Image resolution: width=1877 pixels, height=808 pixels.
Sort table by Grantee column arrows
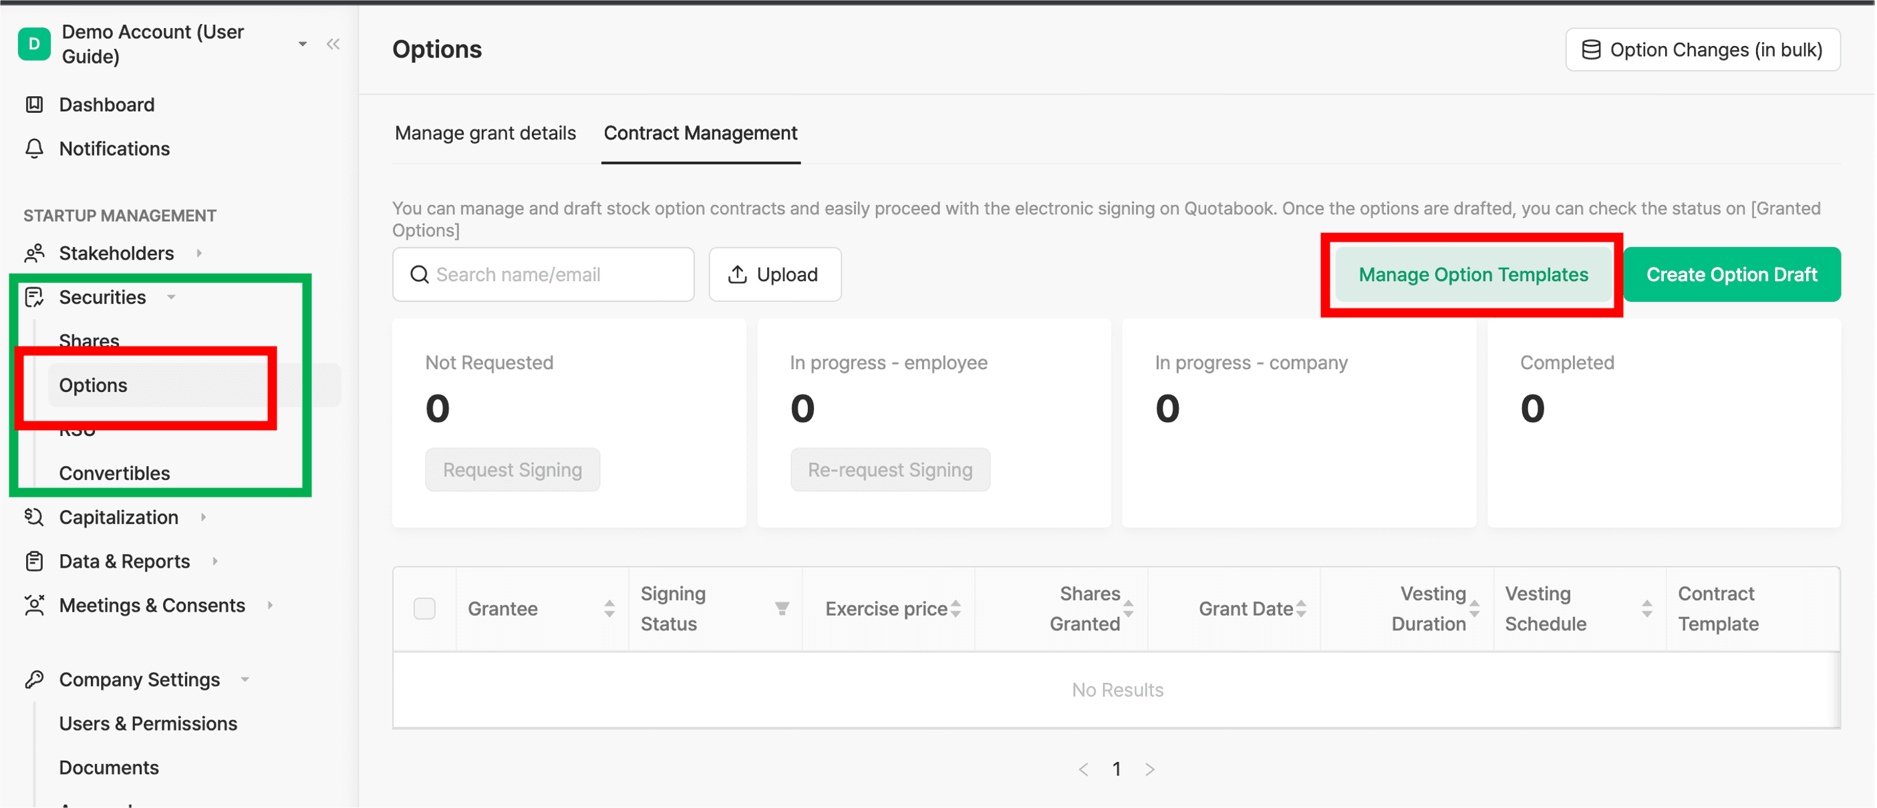(609, 608)
